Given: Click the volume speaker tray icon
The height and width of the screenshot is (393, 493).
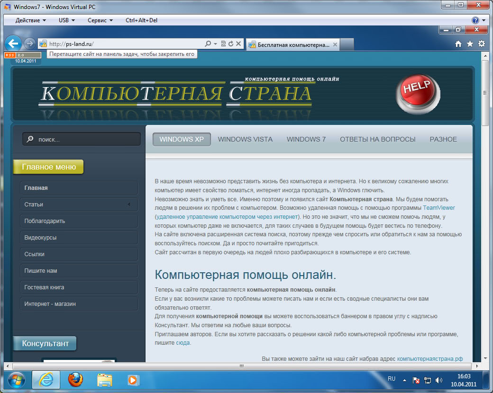Looking at the screenshot, I should pyautogui.click(x=438, y=380).
